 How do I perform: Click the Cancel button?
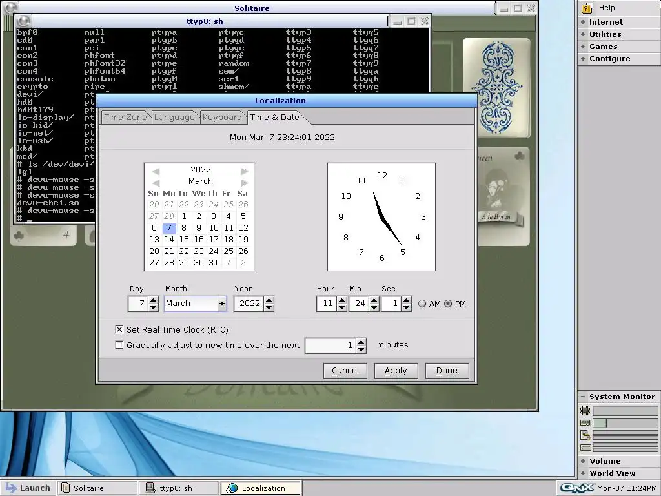pyautogui.click(x=345, y=371)
